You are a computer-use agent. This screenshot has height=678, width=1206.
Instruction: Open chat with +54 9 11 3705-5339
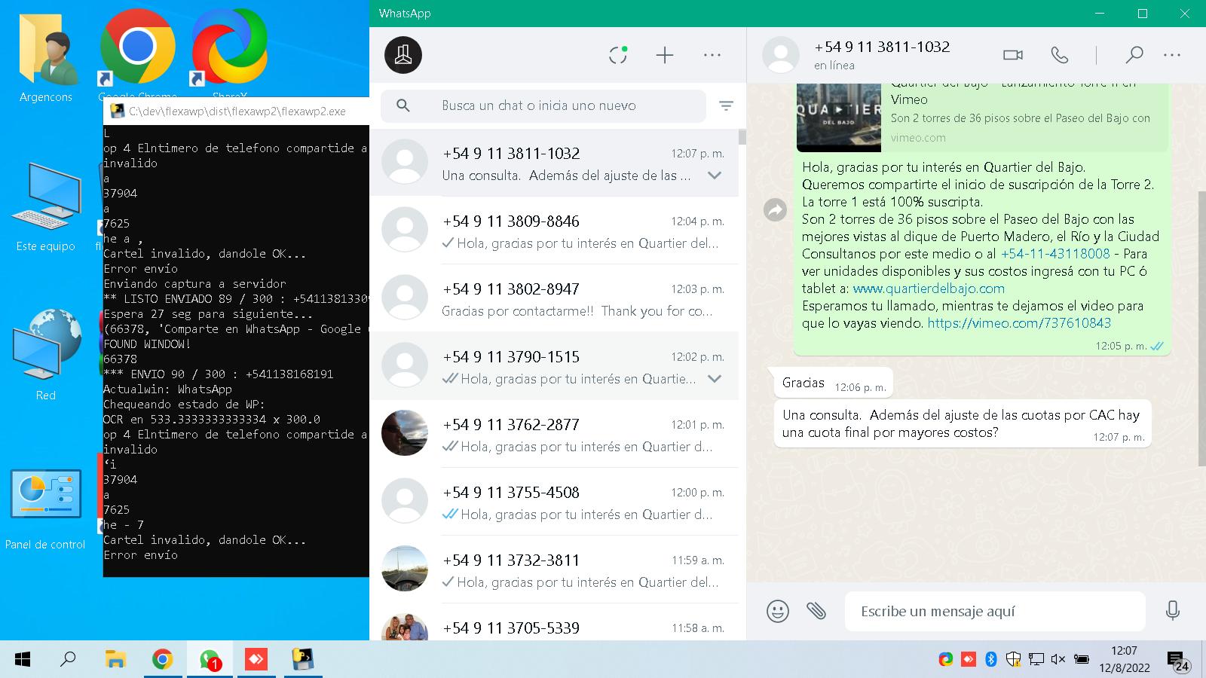554,624
